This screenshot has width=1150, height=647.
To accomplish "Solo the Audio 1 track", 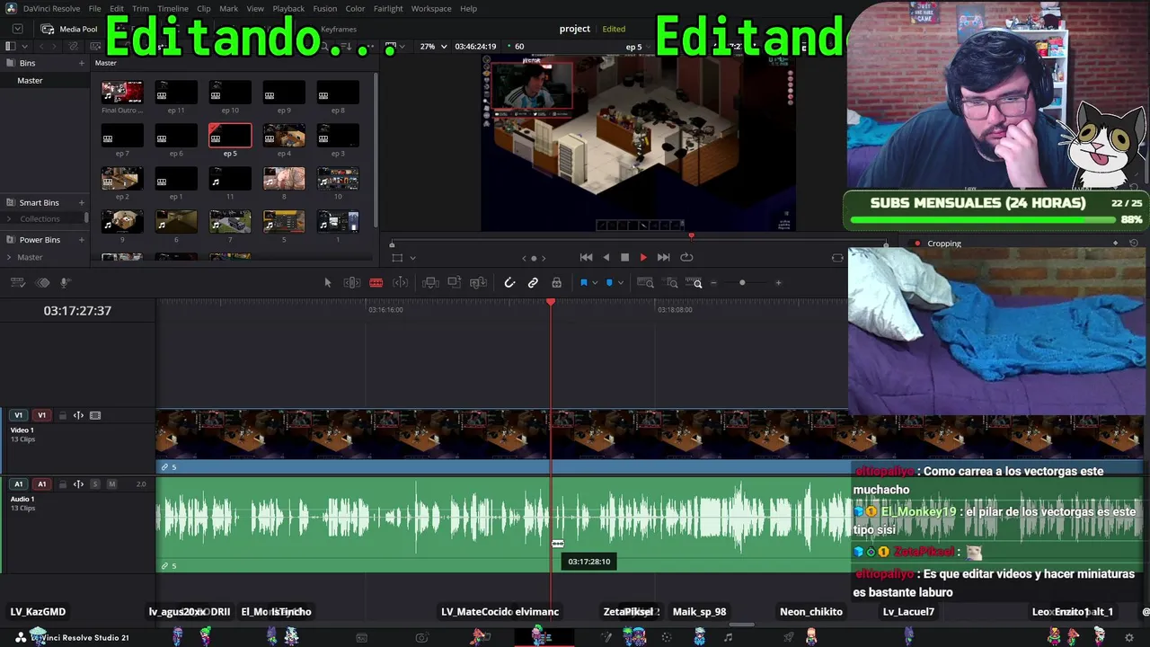I will (95, 484).
